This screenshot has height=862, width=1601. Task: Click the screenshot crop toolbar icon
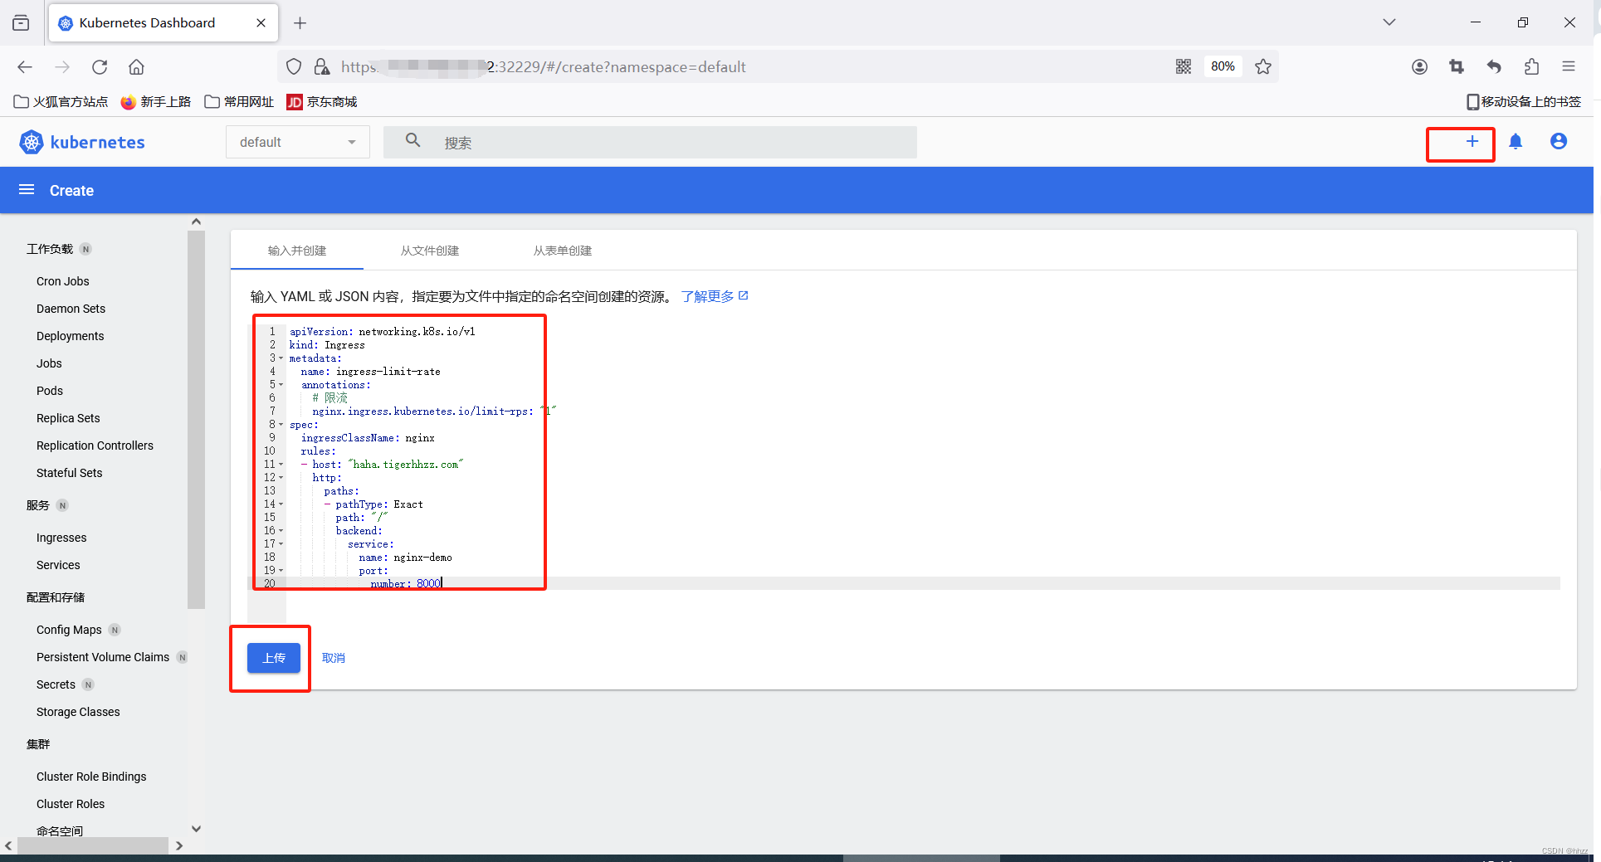point(1457,67)
